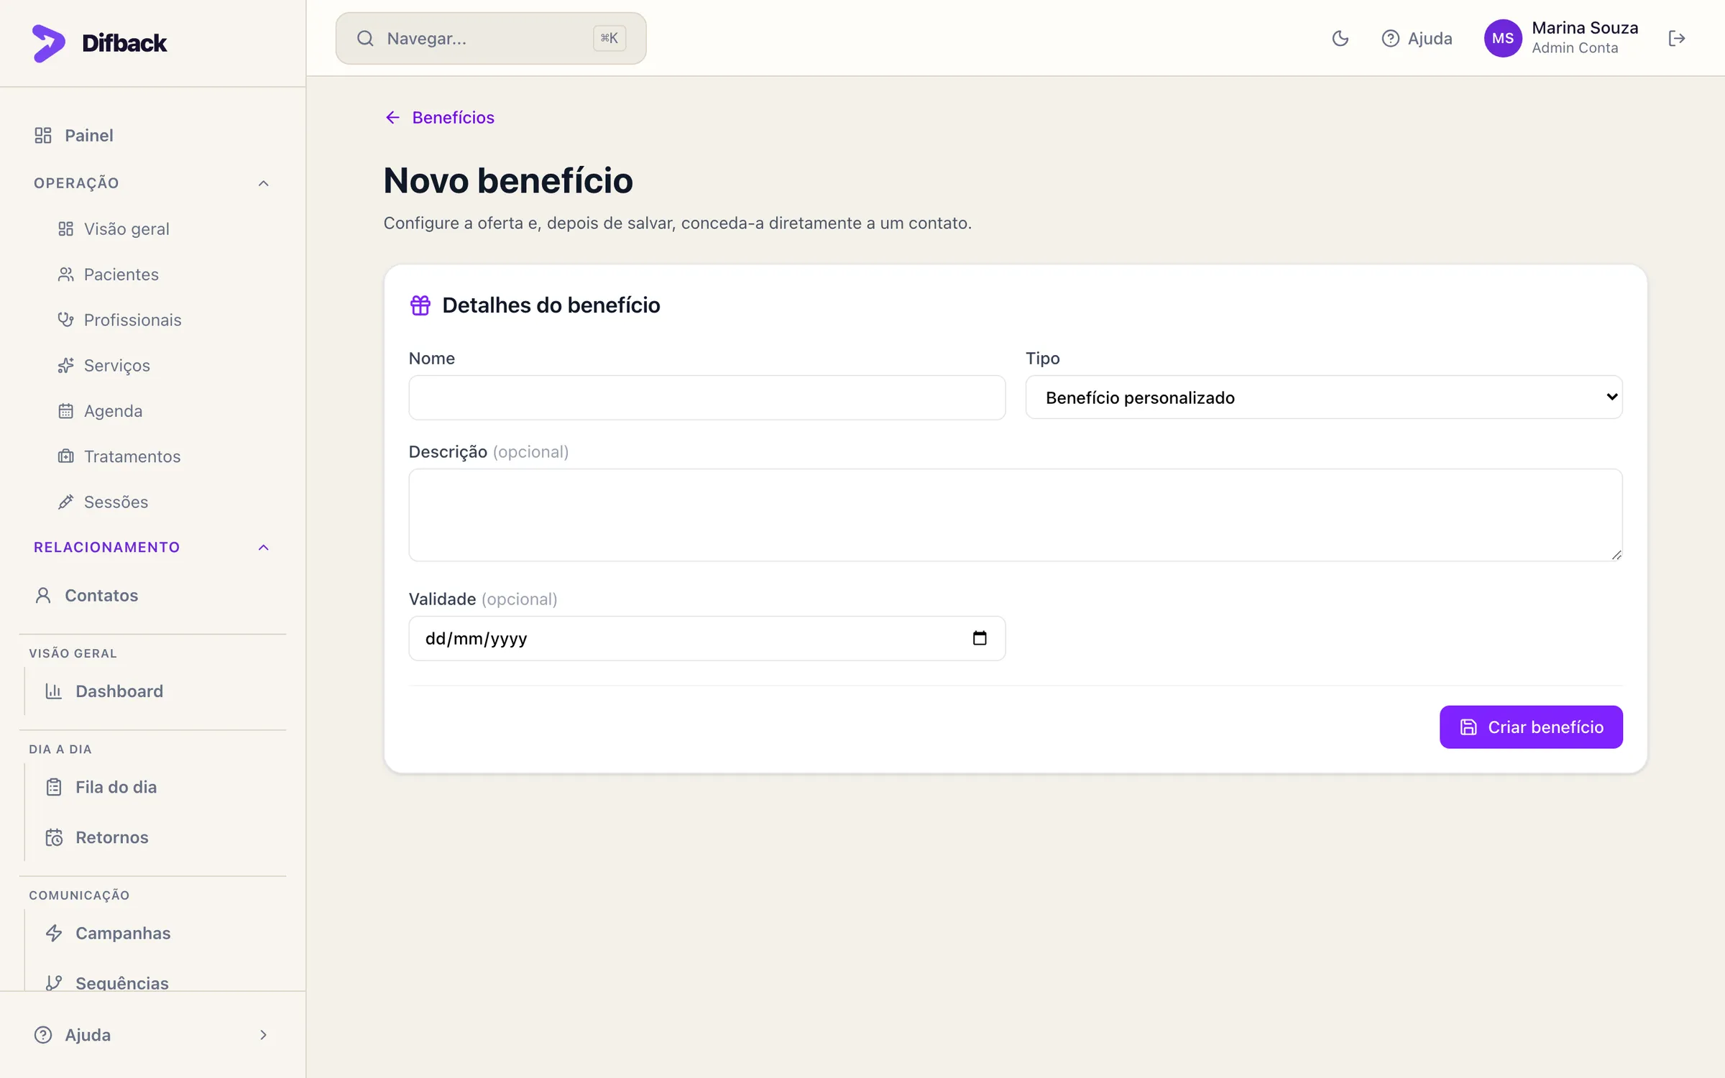This screenshot has width=1725, height=1078.
Task: Click the Agenda calendar icon
Action: tap(65, 411)
